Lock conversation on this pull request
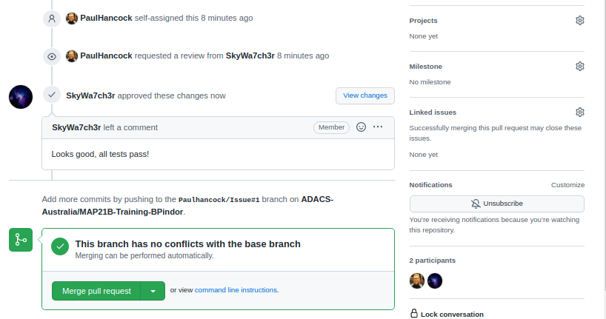 447,314
